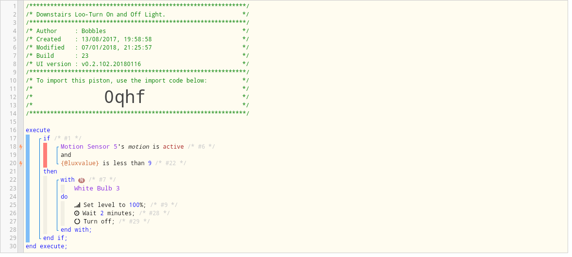Click the 'then' keyword on line 21
572x257 pixels.
(50, 171)
